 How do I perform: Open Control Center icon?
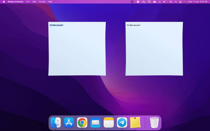(x=180, y=2)
